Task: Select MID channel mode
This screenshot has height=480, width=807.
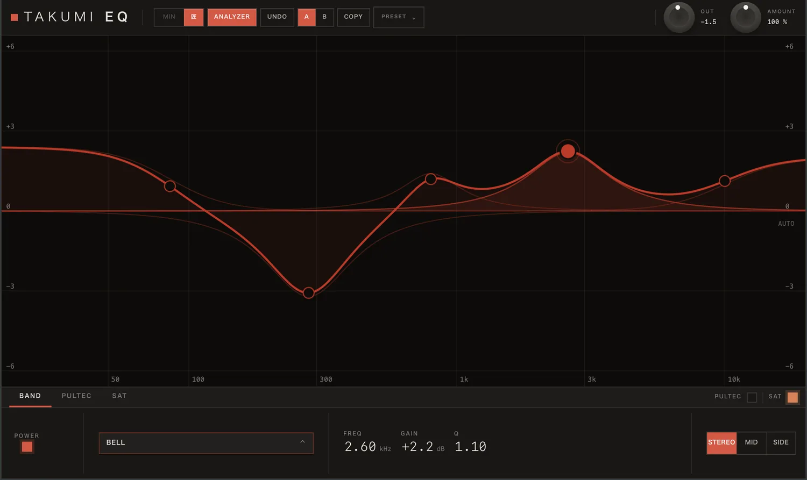Action: point(751,443)
